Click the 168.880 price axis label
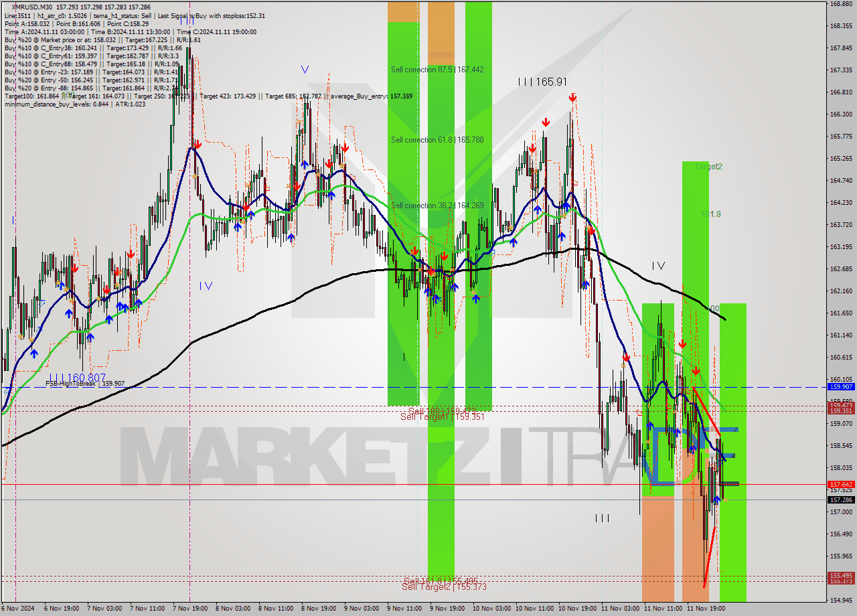This screenshot has width=857, height=616. (841, 4)
